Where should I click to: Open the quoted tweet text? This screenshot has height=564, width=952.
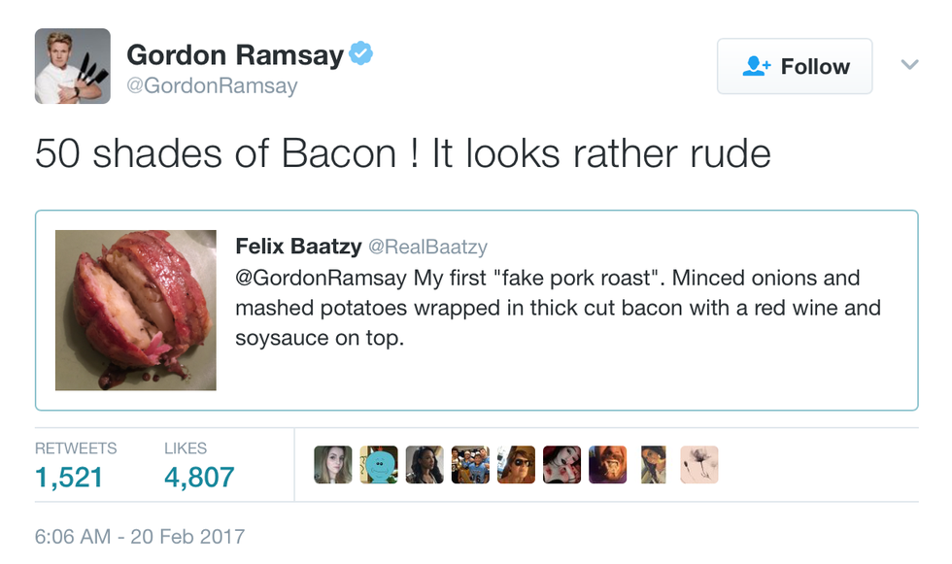[558, 308]
